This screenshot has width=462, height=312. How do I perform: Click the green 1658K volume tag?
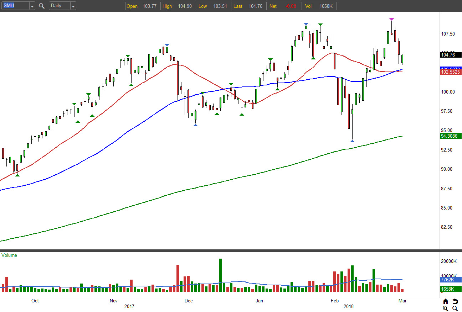point(451,289)
